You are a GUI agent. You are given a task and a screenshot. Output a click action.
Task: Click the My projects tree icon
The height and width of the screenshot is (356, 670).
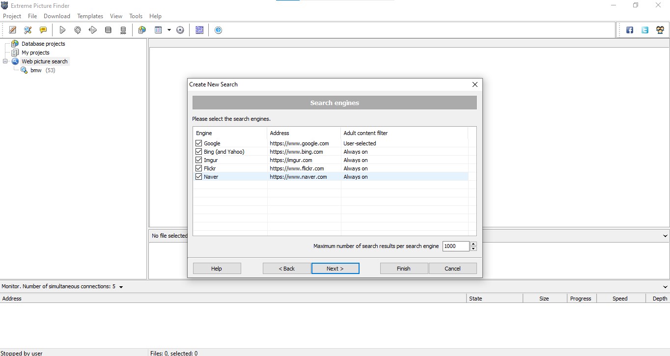tap(15, 53)
